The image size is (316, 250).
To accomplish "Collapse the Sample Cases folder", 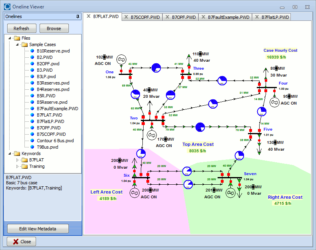I will tap(17, 44).
